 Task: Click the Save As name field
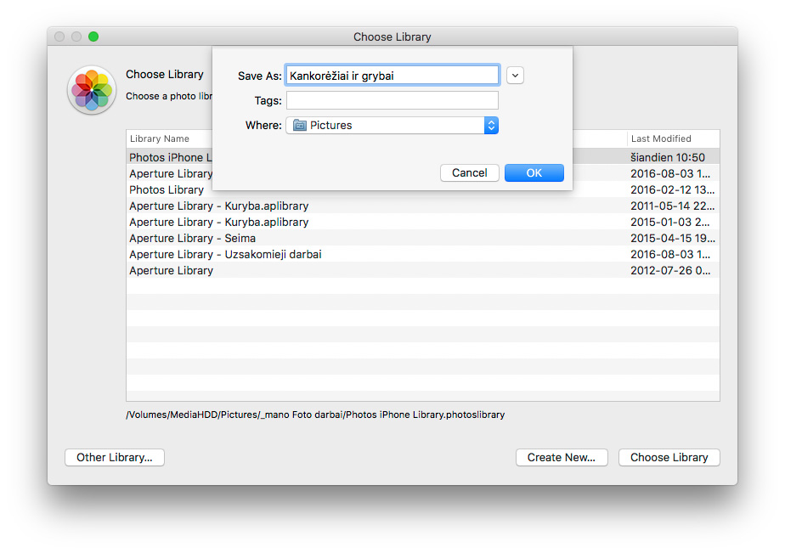point(392,76)
